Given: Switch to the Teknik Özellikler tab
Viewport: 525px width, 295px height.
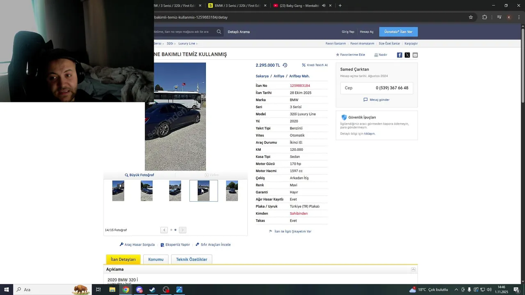Looking at the screenshot, I should coord(192,259).
